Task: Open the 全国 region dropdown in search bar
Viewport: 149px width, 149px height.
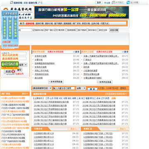Action: pos(81,88)
